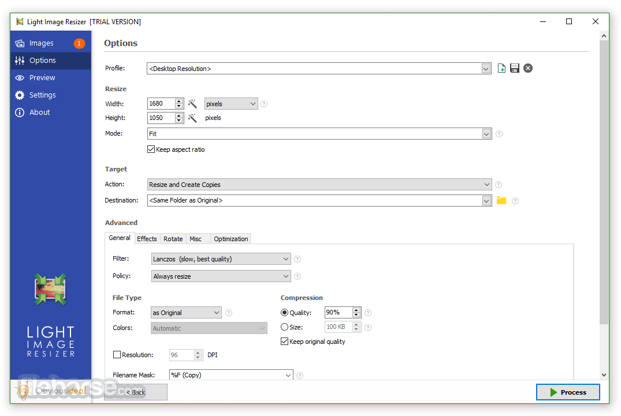This screenshot has height=416, width=621.
Task: Switch to the General tab
Action: click(120, 238)
